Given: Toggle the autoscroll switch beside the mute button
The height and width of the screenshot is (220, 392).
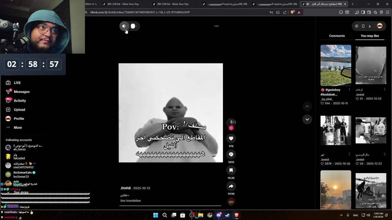Looking at the screenshot, I should point(134,26).
